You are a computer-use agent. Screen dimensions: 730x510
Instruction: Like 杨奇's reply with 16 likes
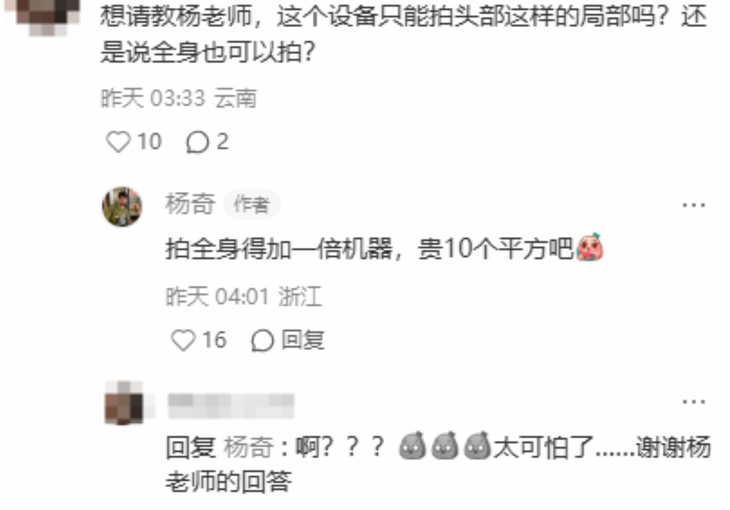pos(183,340)
